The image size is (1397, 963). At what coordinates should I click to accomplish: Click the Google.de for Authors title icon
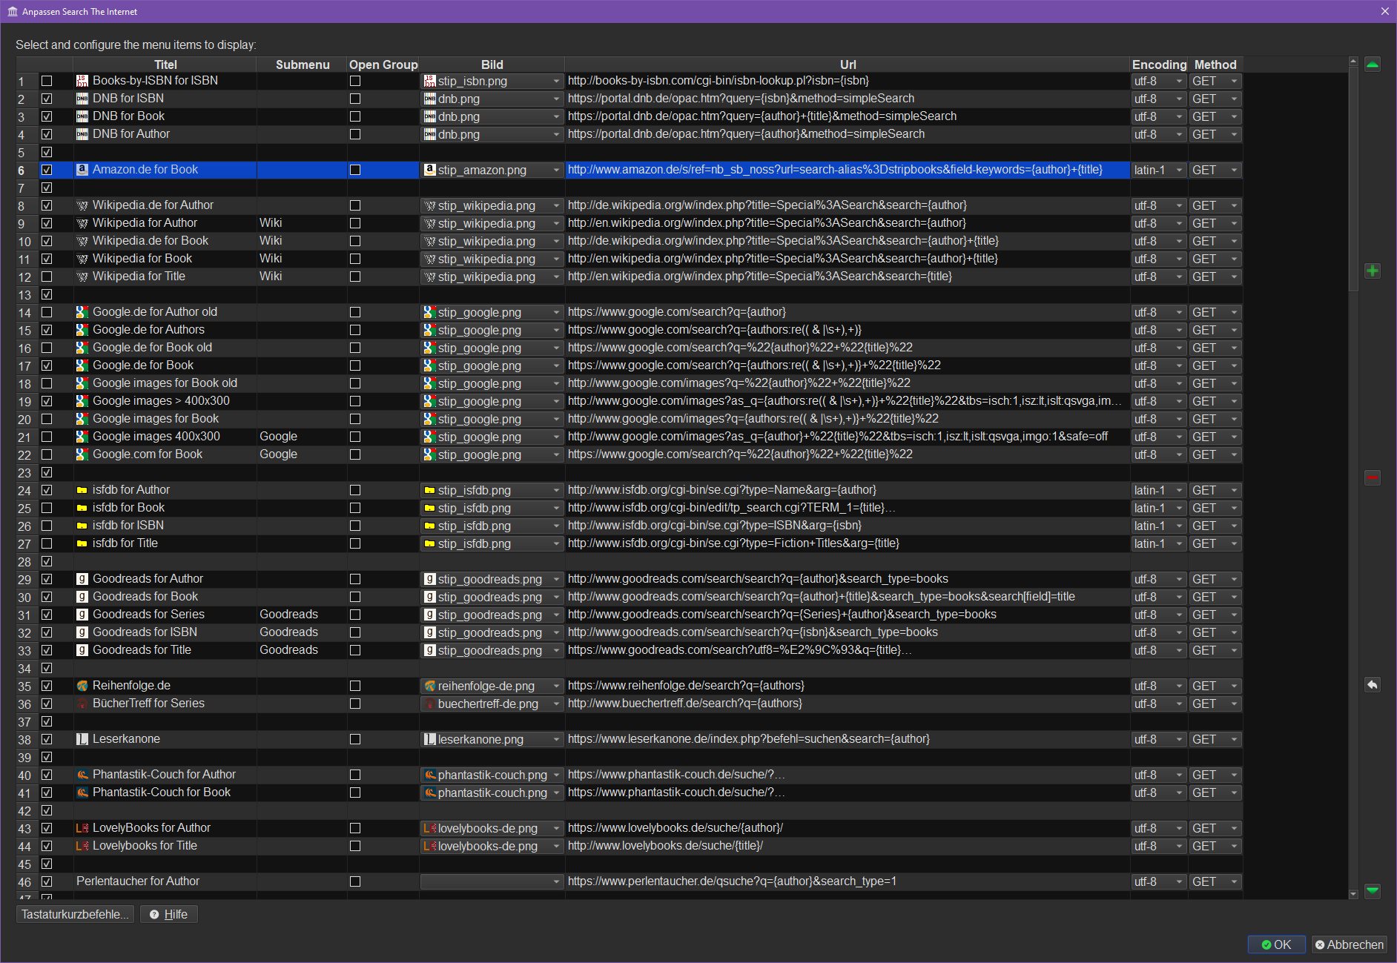pos(82,330)
